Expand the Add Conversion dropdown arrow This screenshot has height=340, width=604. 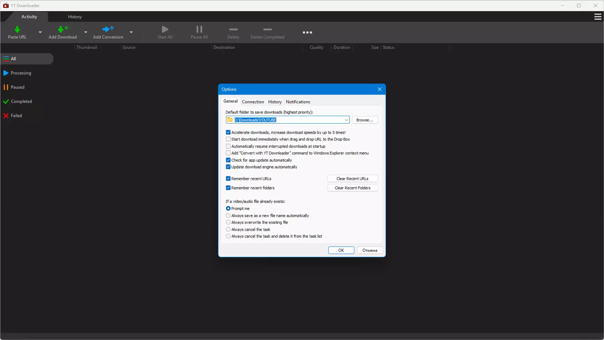131,32
